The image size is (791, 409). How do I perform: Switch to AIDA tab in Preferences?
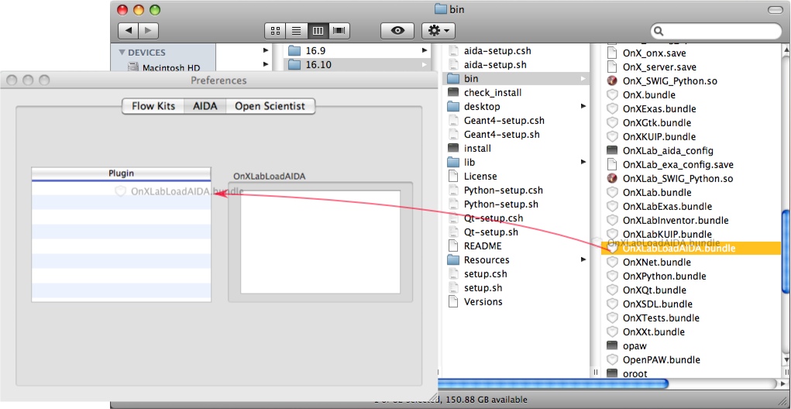click(205, 106)
